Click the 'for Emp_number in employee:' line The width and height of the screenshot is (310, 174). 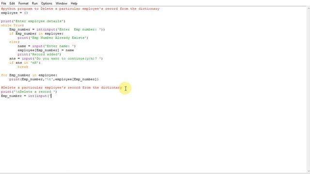(x=29, y=75)
